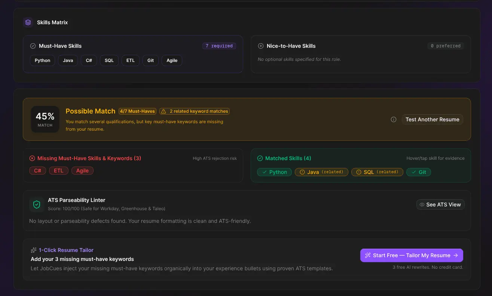Click the High ATS rejection risk text
The image size is (492, 296).
pos(215,158)
